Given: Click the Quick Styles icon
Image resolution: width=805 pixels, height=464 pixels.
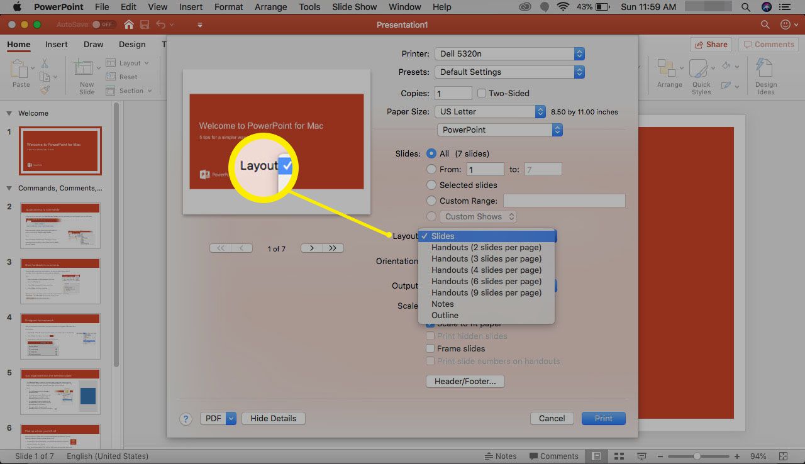Looking at the screenshot, I should tap(699, 69).
